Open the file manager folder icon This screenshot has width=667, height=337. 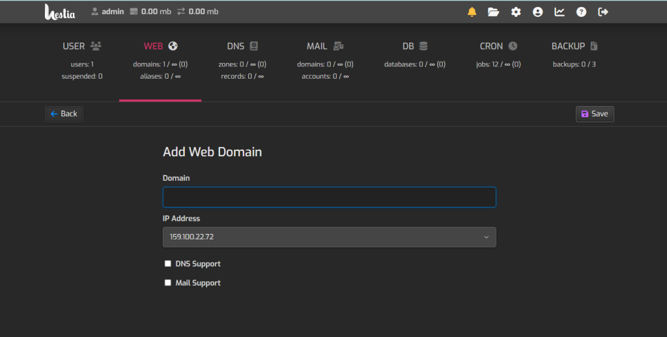click(494, 12)
